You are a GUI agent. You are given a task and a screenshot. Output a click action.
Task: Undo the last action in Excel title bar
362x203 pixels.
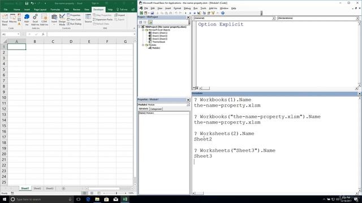click(32, 3)
